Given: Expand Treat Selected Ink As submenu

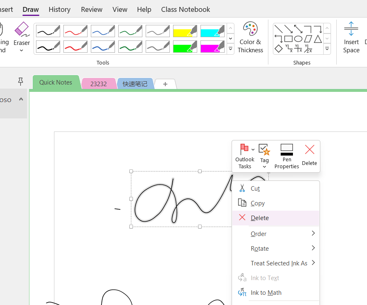Looking at the screenshot, I should pos(276,263).
